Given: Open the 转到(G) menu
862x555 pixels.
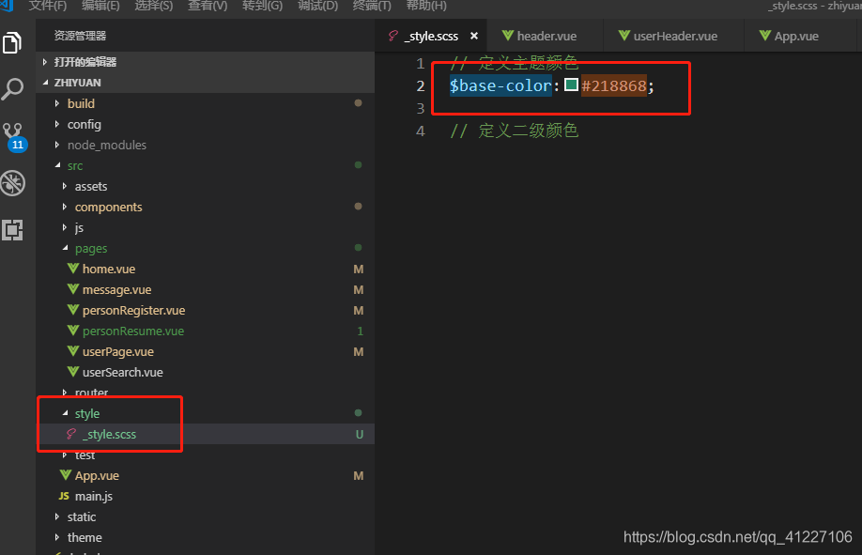Looking at the screenshot, I should click(262, 6).
